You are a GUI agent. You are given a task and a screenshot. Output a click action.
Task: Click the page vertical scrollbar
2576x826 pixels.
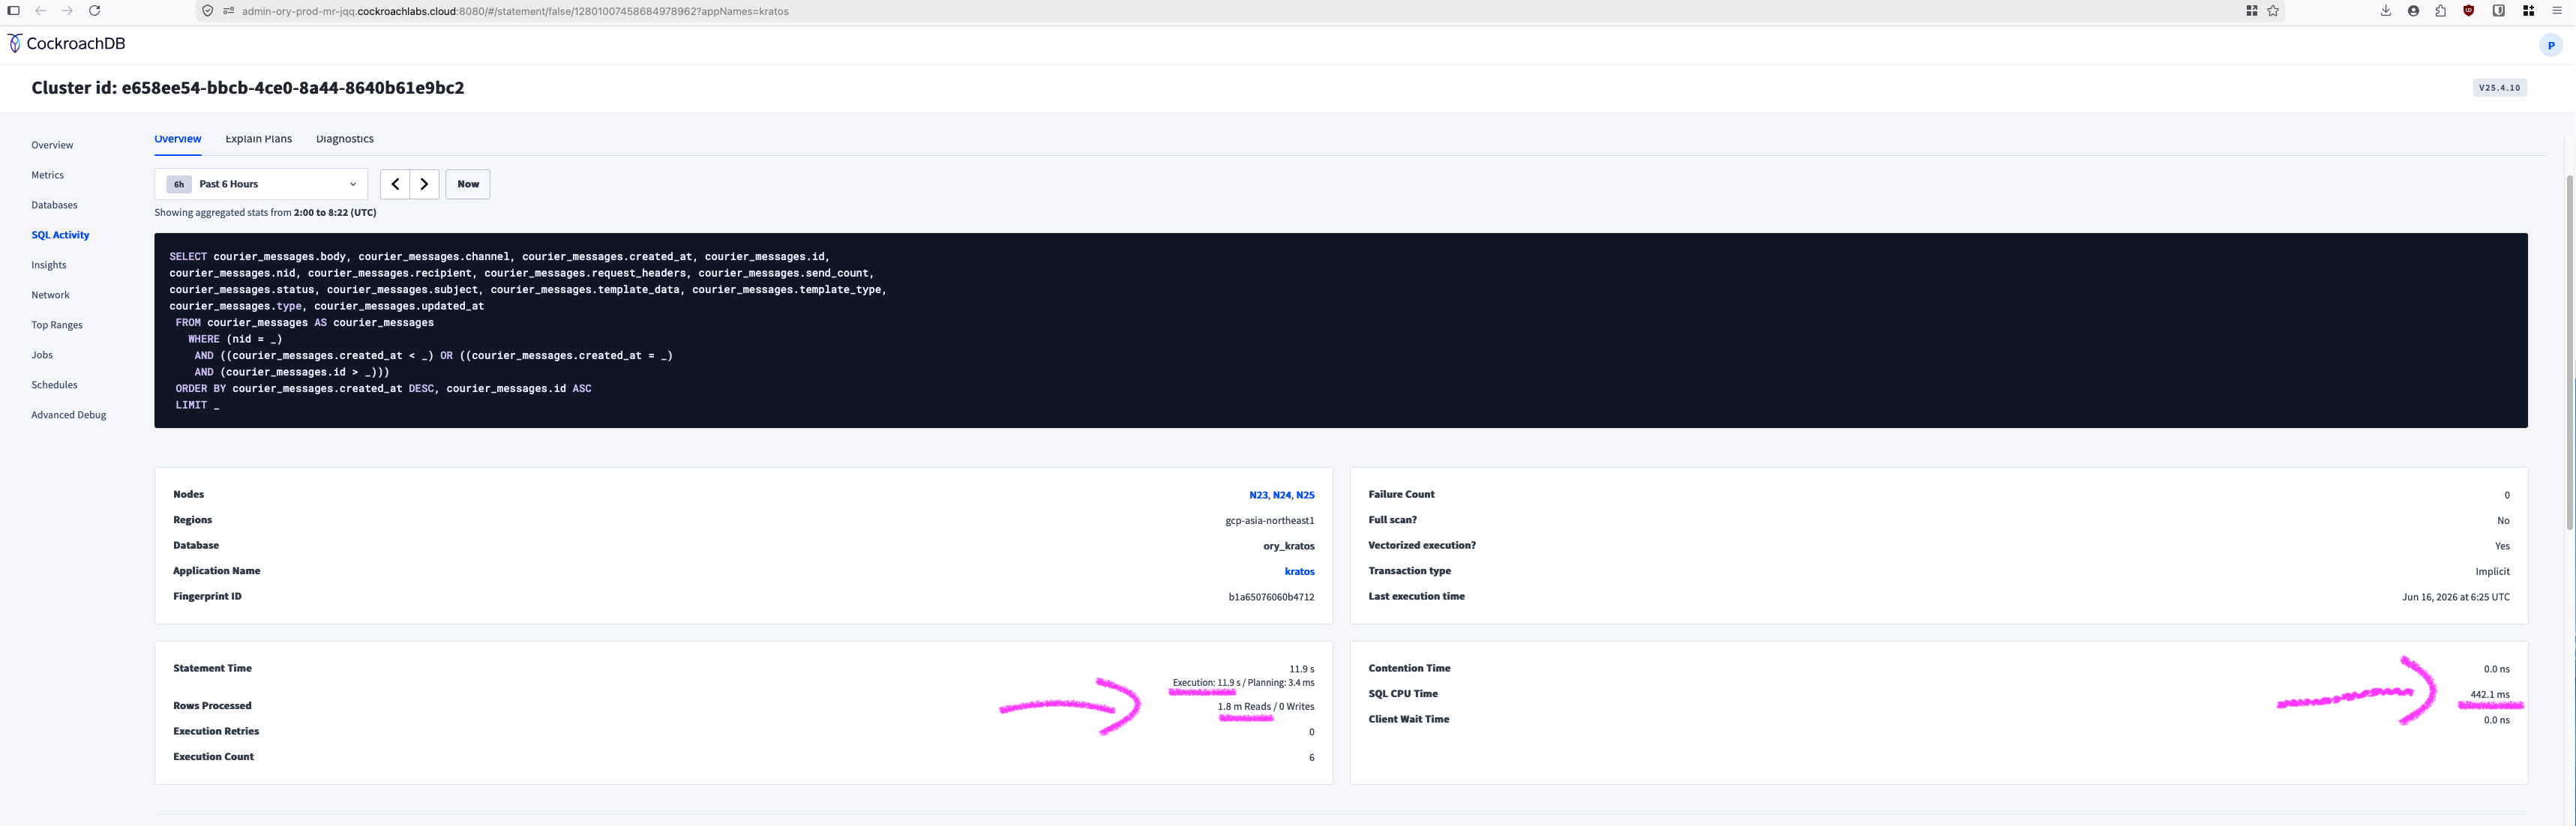coord(2569,352)
